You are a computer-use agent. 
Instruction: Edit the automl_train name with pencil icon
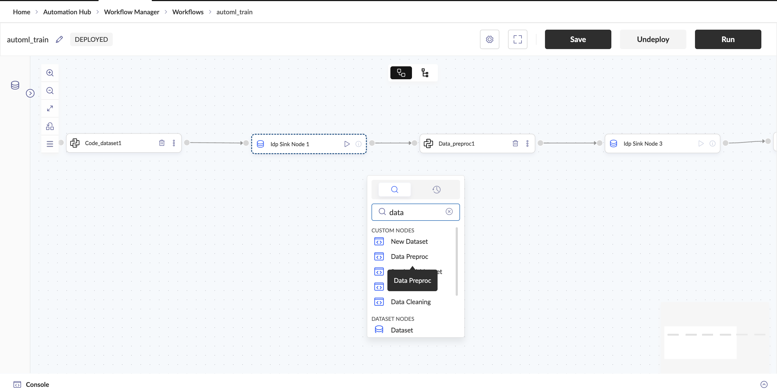pyautogui.click(x=59, y=39)
